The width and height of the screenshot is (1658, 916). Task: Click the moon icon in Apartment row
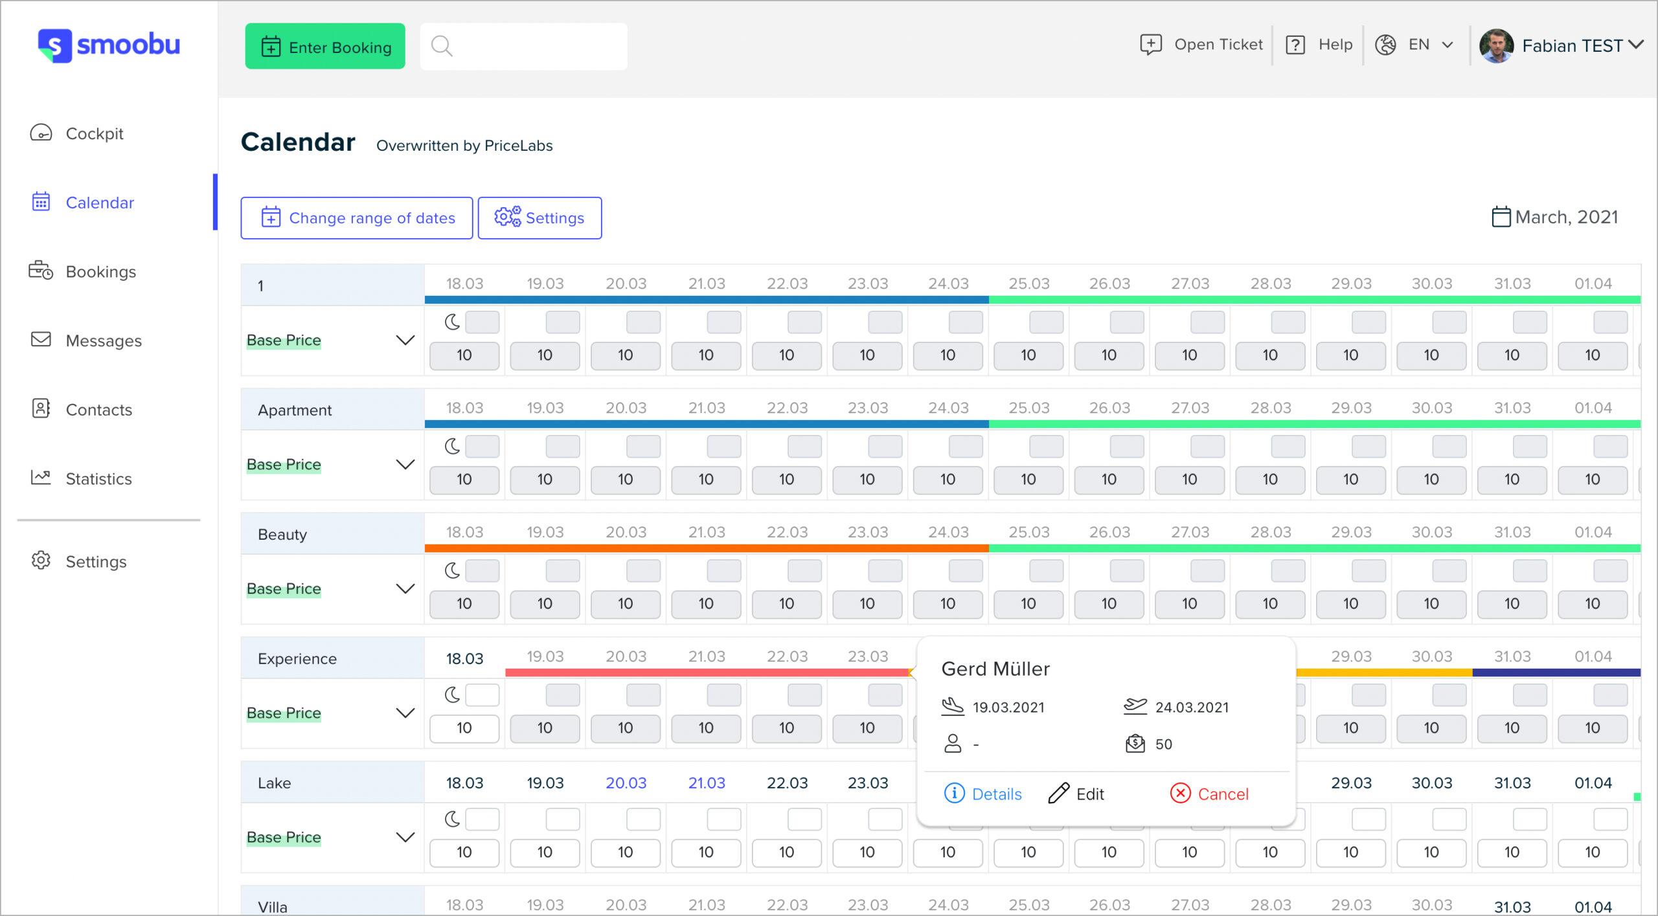coord(452,446)
